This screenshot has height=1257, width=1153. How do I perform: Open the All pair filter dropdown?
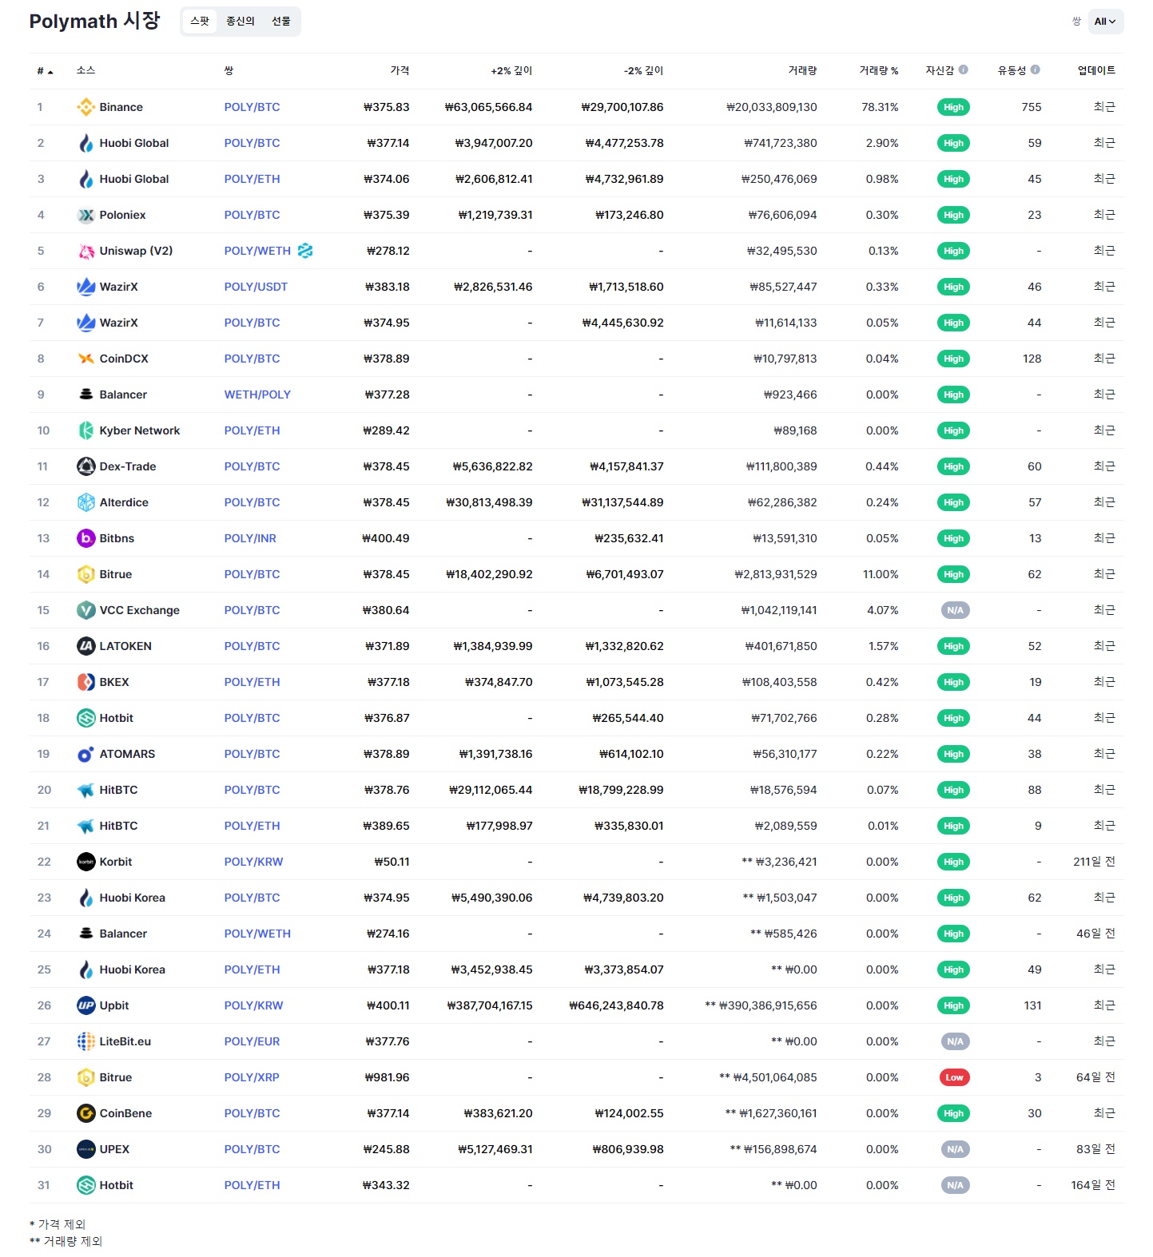click(1105, 22)
